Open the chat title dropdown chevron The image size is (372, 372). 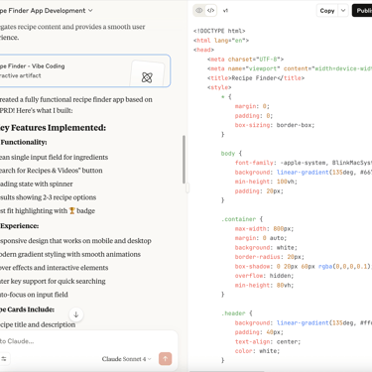[x=90, y=11]
